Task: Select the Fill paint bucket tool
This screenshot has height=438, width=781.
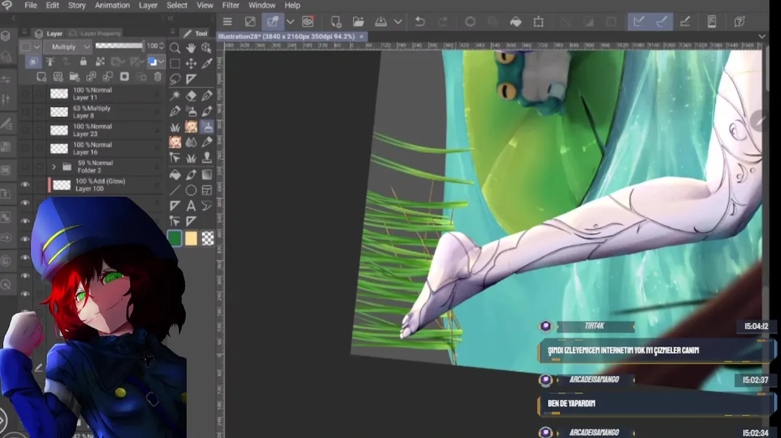Action: (175, 175)
